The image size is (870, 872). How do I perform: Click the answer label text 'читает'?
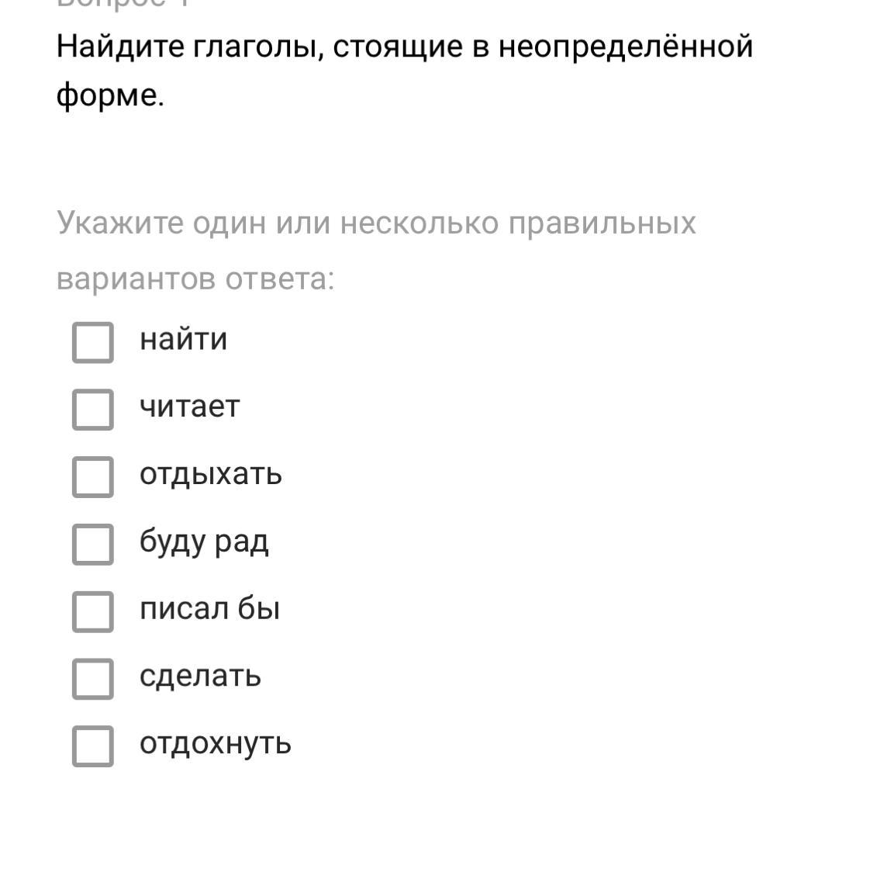[x=190, y=407]
